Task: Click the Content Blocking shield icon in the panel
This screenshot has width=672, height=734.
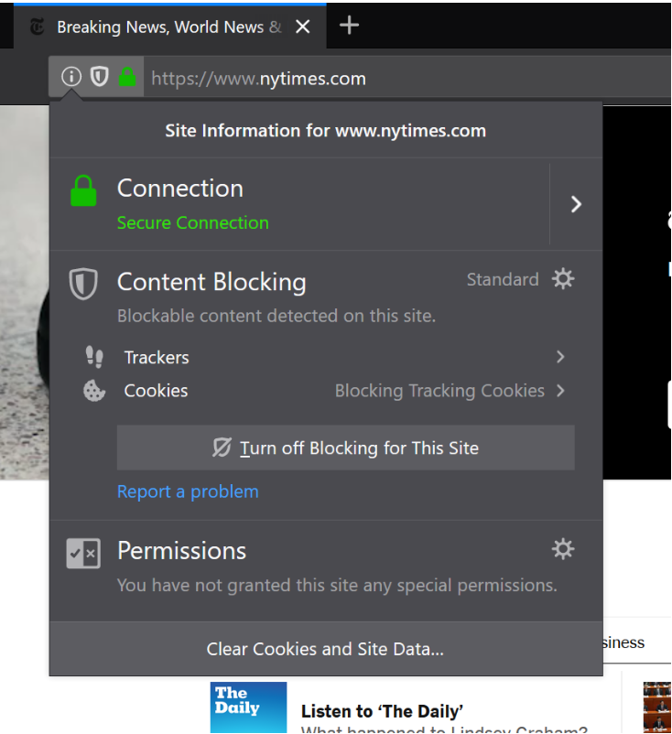Action: pyautogui.click(x=83, y=283)
